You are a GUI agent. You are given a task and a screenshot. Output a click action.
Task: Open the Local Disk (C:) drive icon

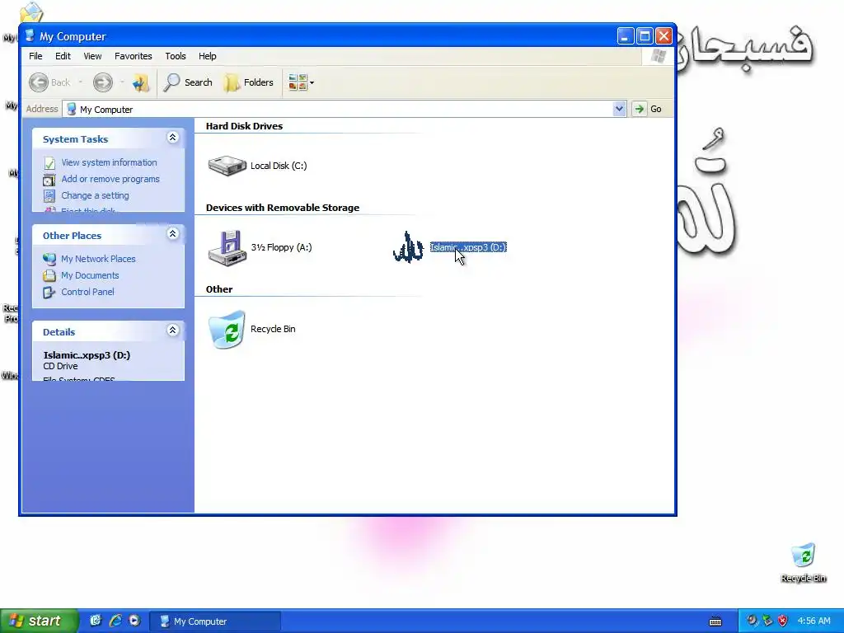tap(227, 166)
